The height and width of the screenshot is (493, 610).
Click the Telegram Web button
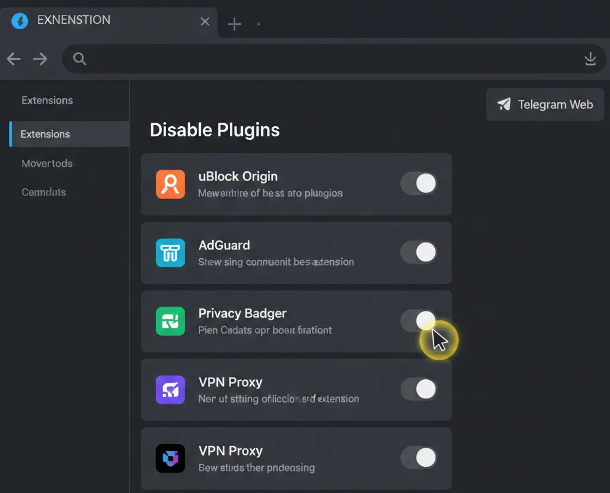pos(545,104)
